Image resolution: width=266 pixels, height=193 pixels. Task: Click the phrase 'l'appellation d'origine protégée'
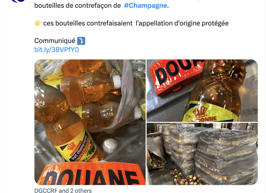click(x=182, y=23)
